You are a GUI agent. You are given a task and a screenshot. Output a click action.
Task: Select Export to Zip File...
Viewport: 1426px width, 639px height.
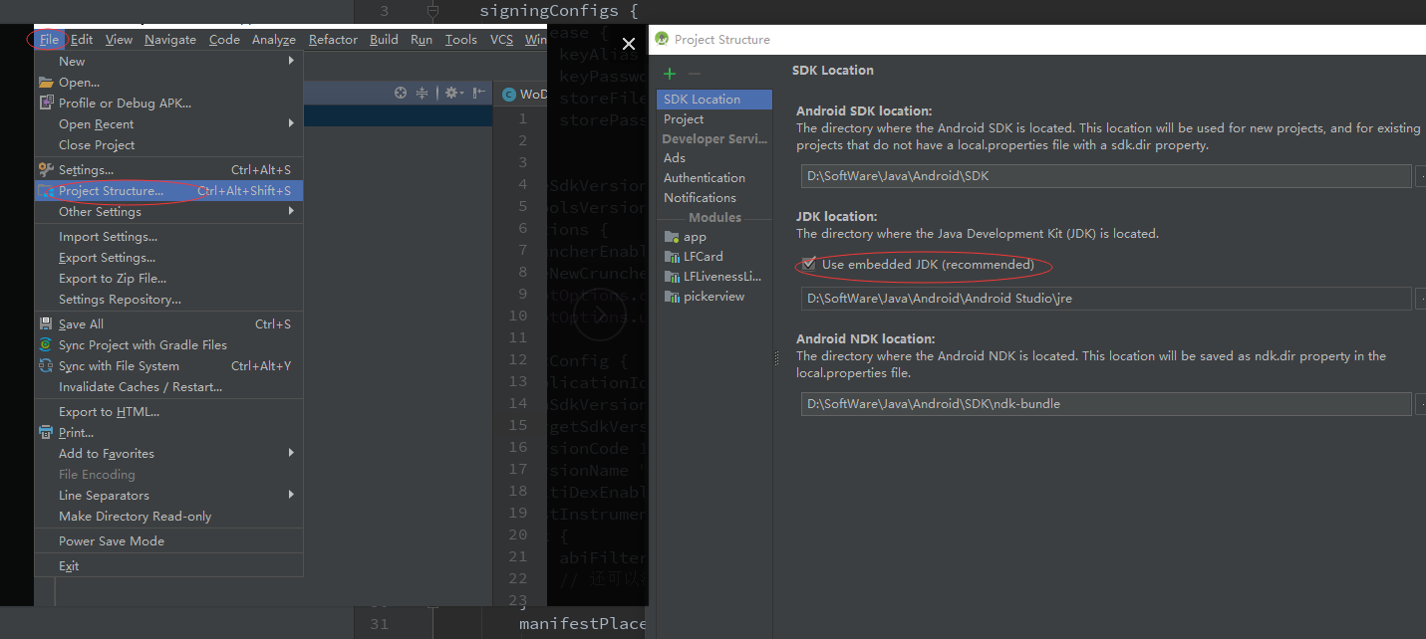[168, 278]
